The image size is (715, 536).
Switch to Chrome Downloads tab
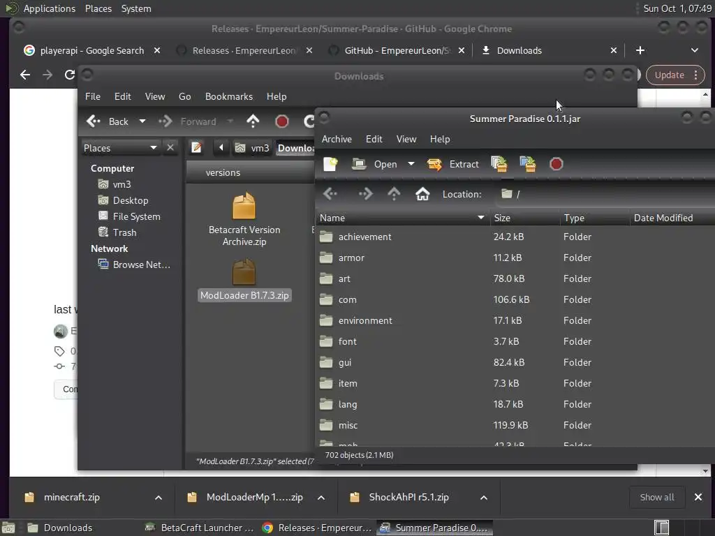(x=550, y=50)
